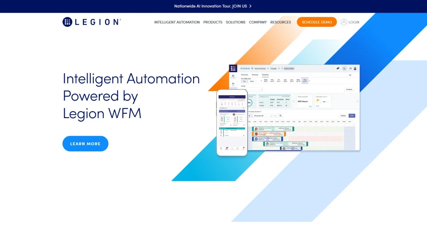Toggle the Week view in the mockup

252,81
